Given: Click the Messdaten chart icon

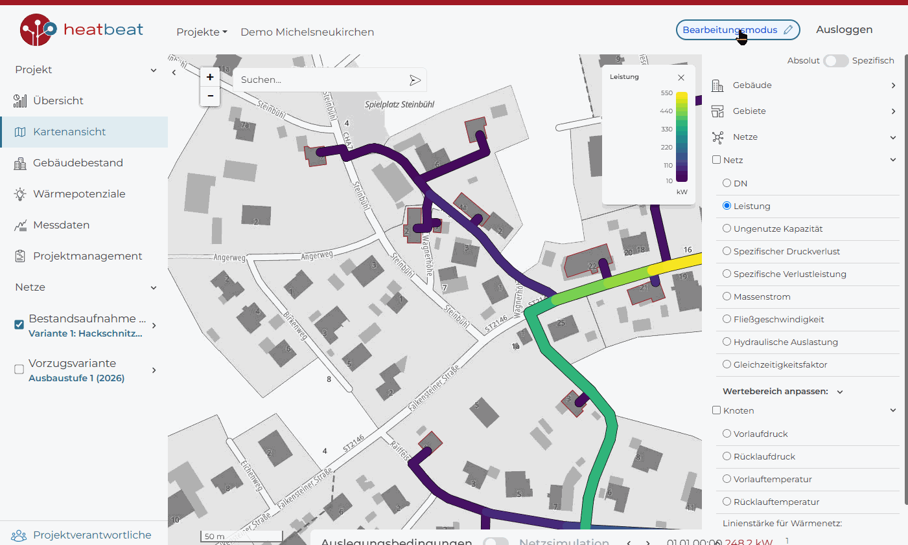Looking at the screenshot, I should 20,225.
